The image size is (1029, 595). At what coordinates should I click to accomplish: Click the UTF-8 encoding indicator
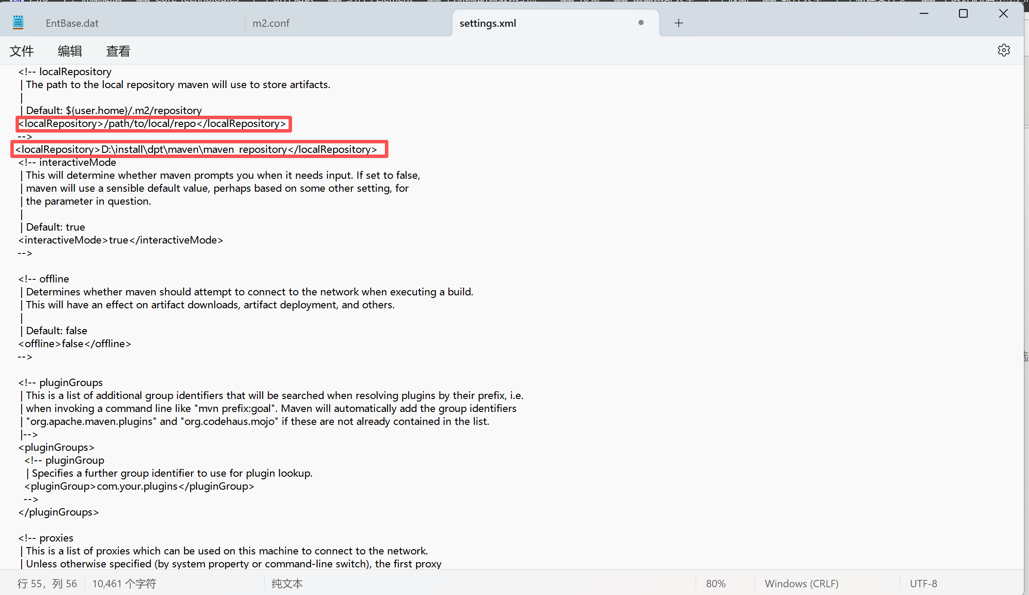pyautogui.click(x=923, y=583)
